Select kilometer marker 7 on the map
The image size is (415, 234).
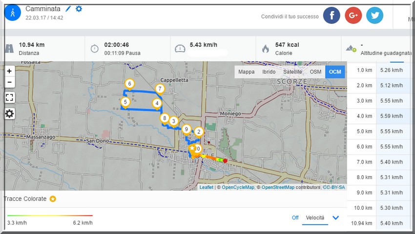160,89
